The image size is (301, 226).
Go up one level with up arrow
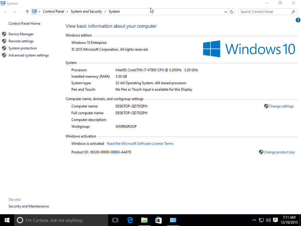pos(27,12)
